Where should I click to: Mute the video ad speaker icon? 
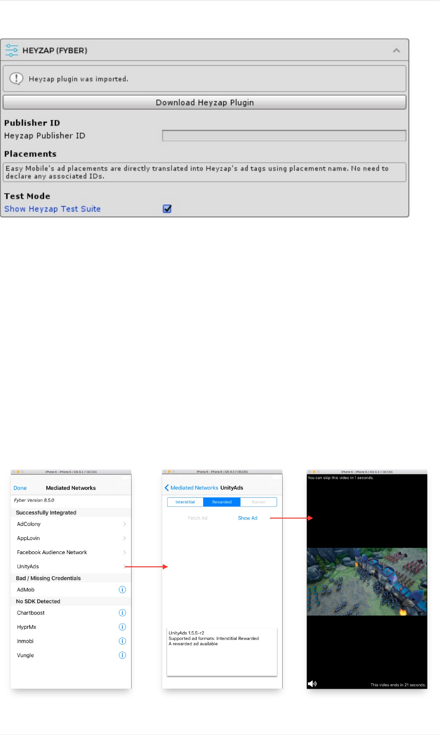[x=312, y=684]
